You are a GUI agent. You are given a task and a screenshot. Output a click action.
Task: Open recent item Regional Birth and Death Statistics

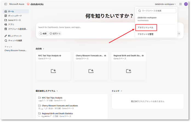coord(57,114)
